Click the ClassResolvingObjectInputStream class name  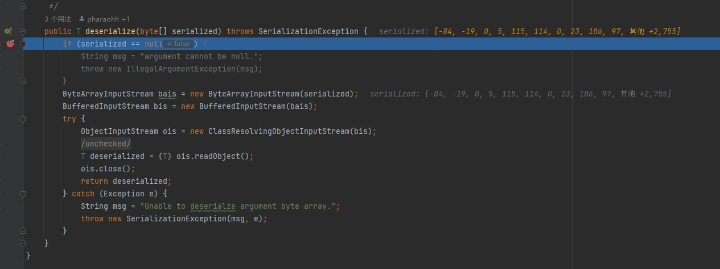278,132
